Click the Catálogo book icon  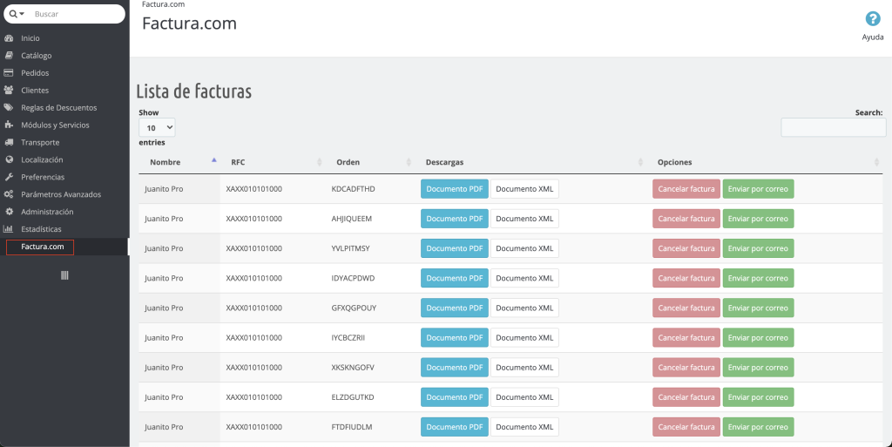(x=9, y=55)
